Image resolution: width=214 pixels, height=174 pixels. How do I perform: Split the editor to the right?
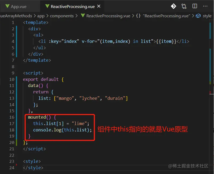tap(195, 6)
